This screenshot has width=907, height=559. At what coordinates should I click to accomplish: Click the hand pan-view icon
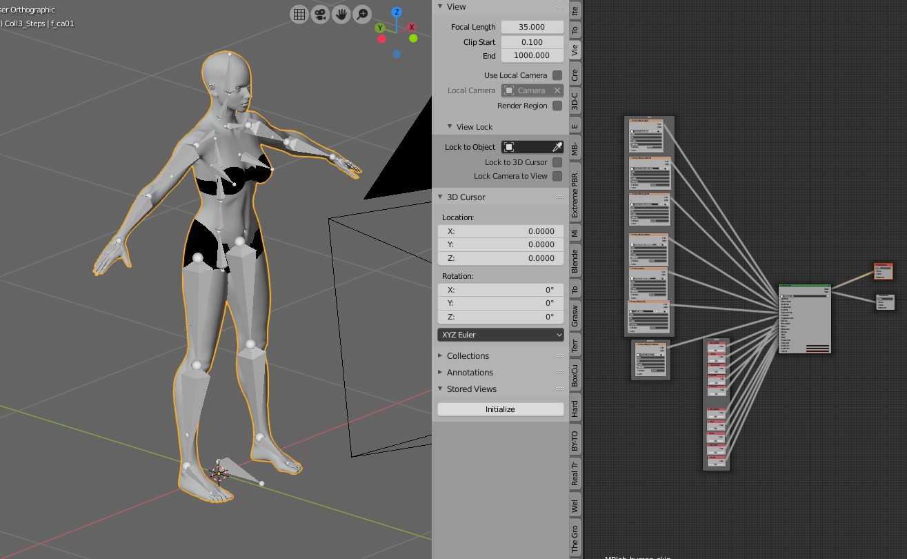(x=341, y=14)
